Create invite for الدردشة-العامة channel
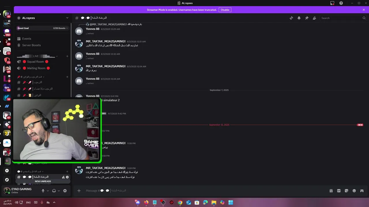This screenshot has width=369, height=207. [x=63, y=177]
